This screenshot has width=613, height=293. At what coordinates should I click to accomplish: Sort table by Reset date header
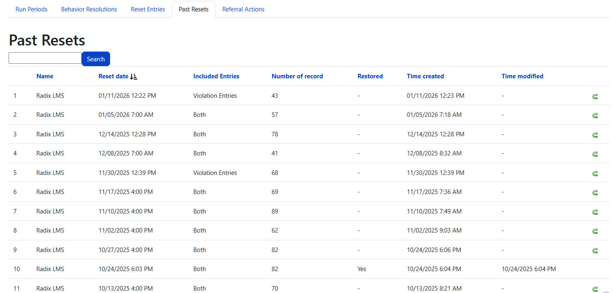click(x=113, y=76)
